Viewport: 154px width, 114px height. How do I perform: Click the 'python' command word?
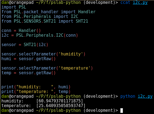click(128, 96)
